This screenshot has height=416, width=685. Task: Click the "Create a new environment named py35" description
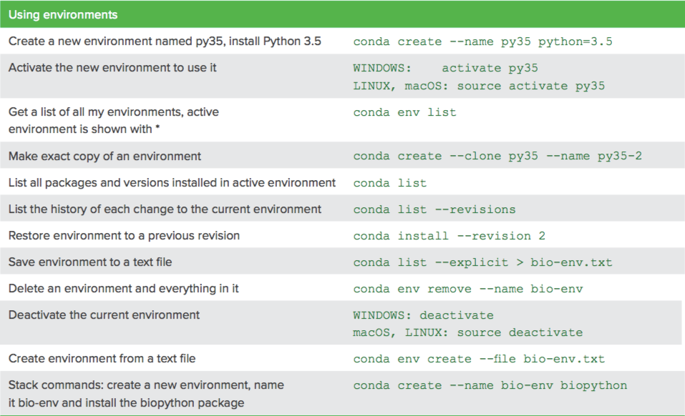pos(165,41)
